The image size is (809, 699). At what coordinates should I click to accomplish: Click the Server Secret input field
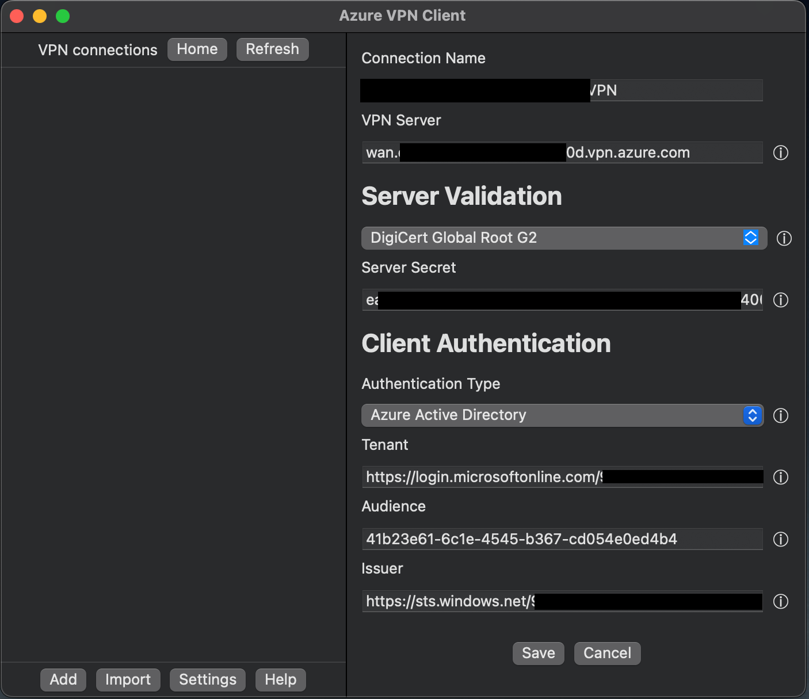point(562,300)
